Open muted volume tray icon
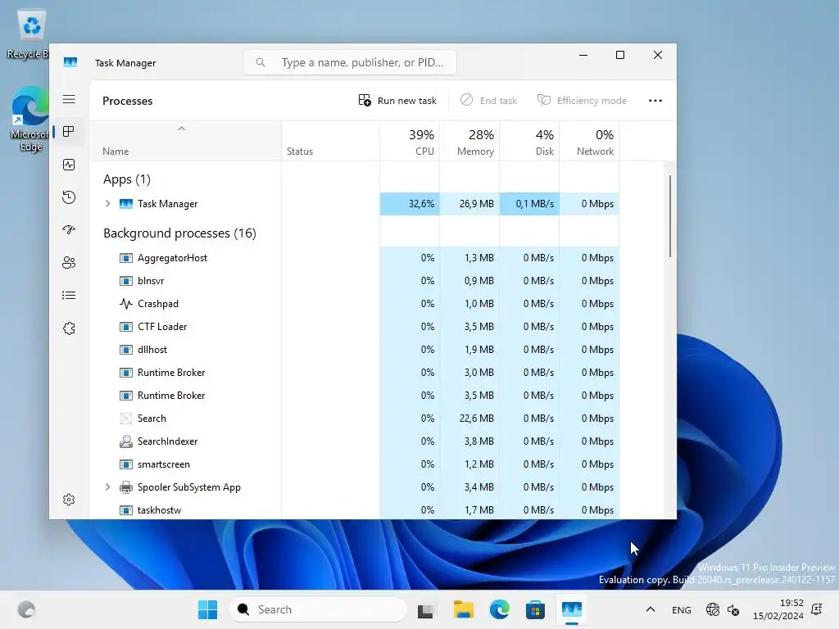 click(733, 609)
